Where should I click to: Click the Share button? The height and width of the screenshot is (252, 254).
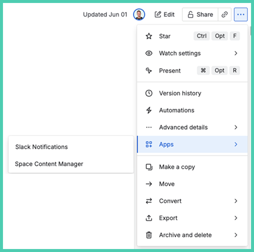(200, 14)
